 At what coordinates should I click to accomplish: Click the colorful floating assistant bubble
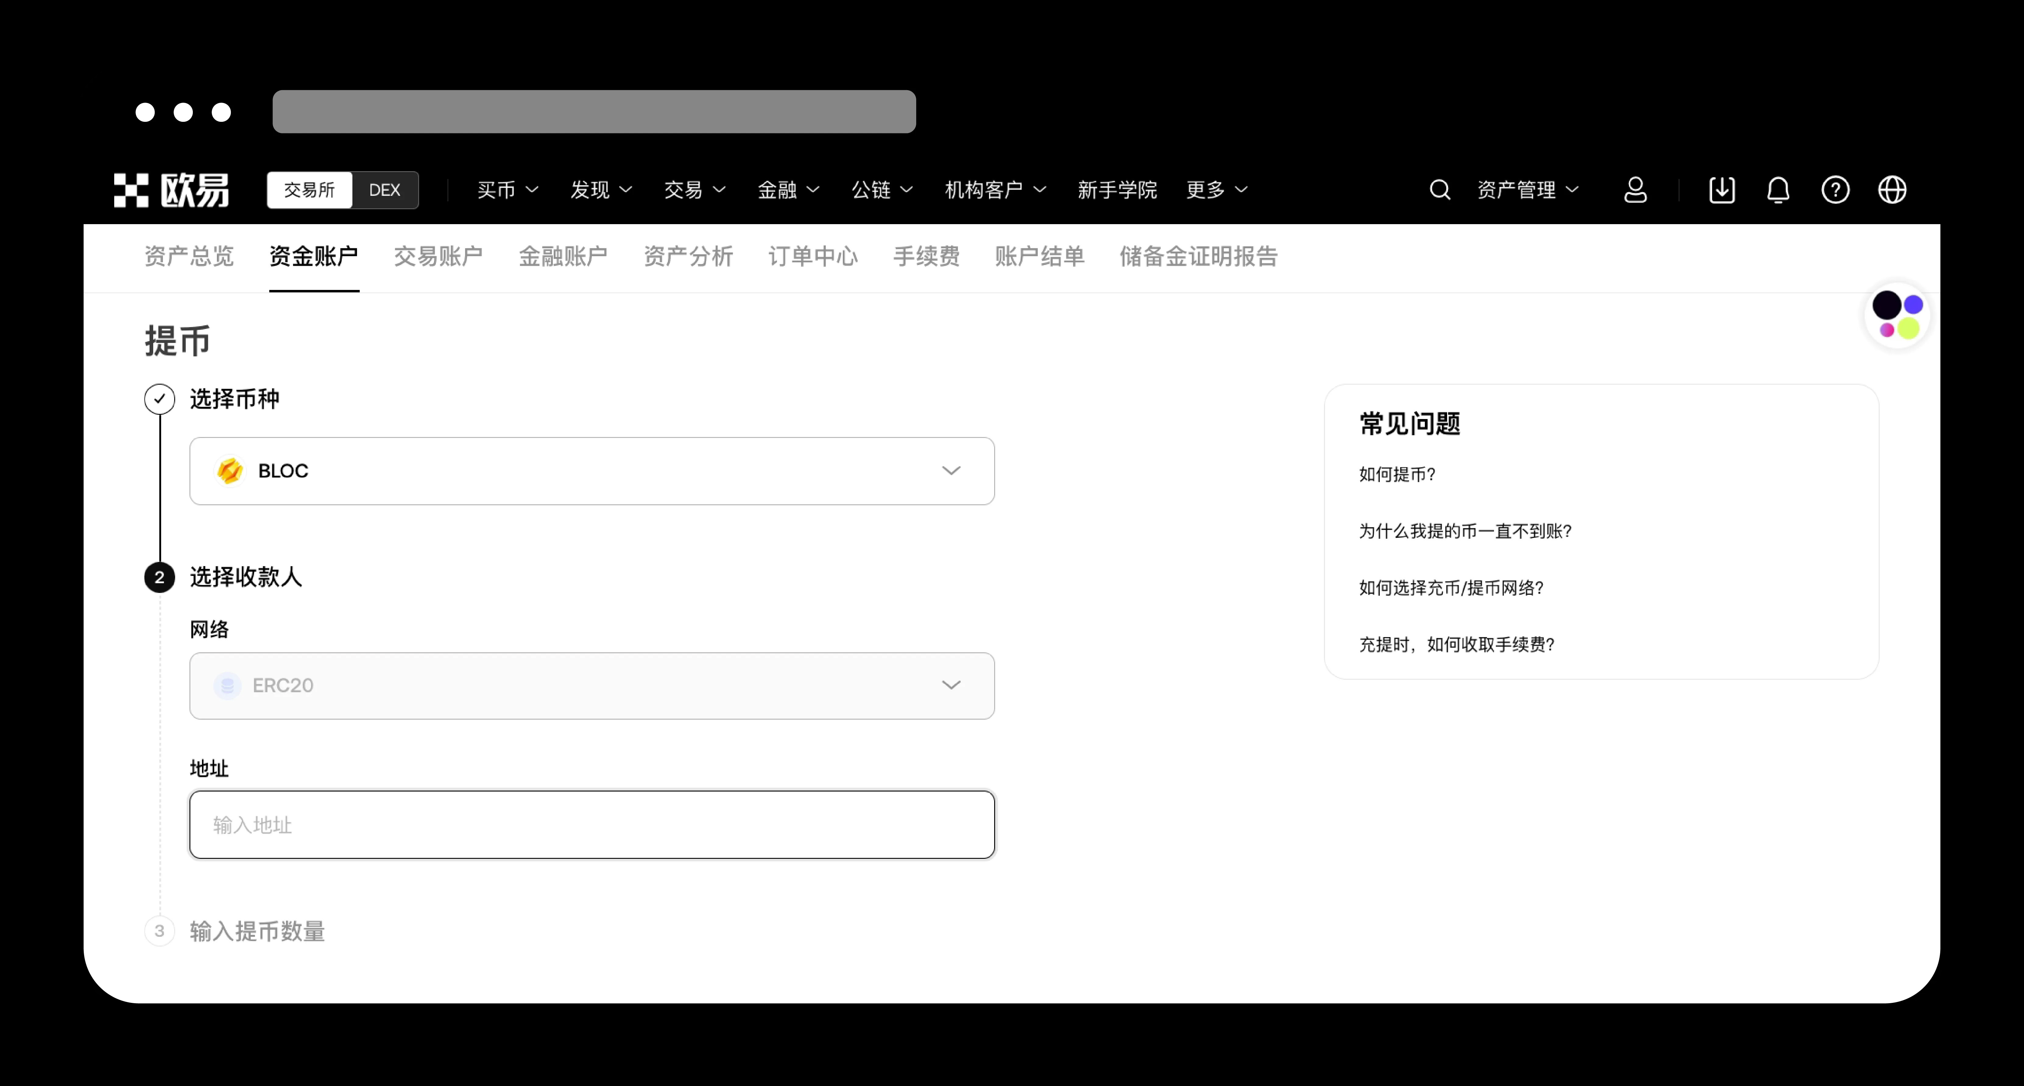click(1898, 315)
